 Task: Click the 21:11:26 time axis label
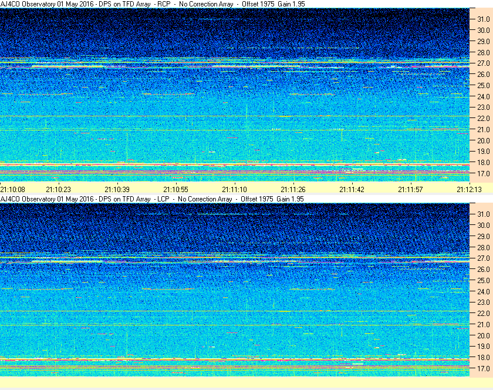(293, 190)
